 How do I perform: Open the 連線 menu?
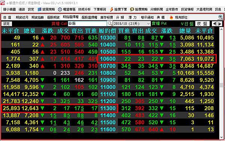point(22,9)
